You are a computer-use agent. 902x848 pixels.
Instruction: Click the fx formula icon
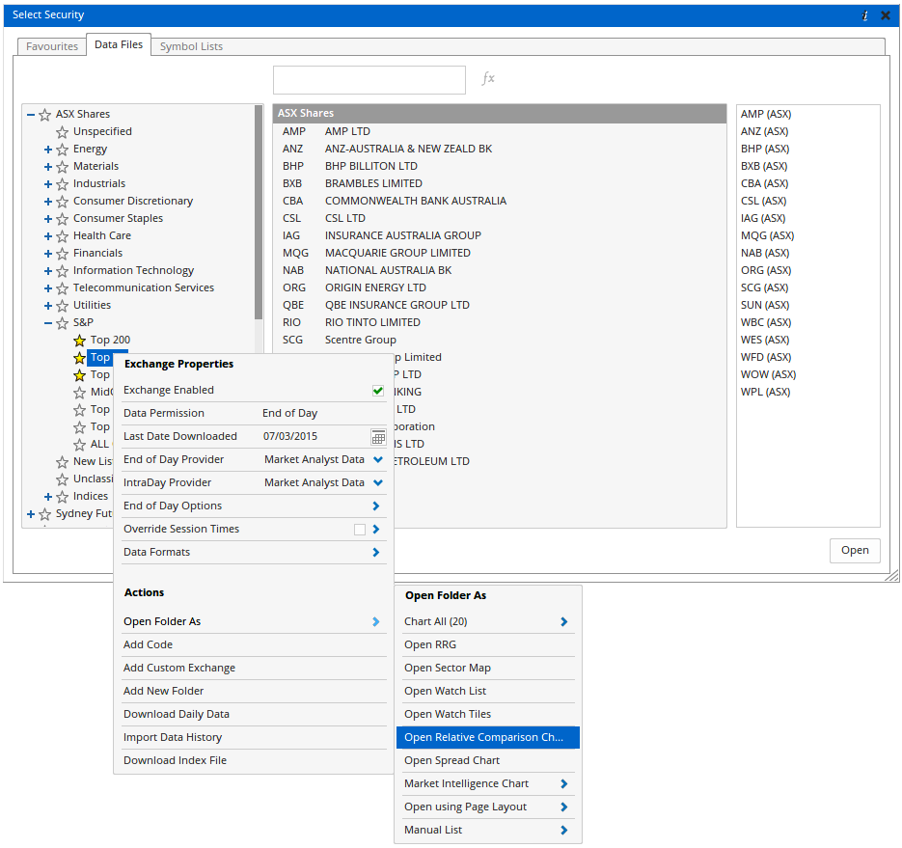[488, 78]
